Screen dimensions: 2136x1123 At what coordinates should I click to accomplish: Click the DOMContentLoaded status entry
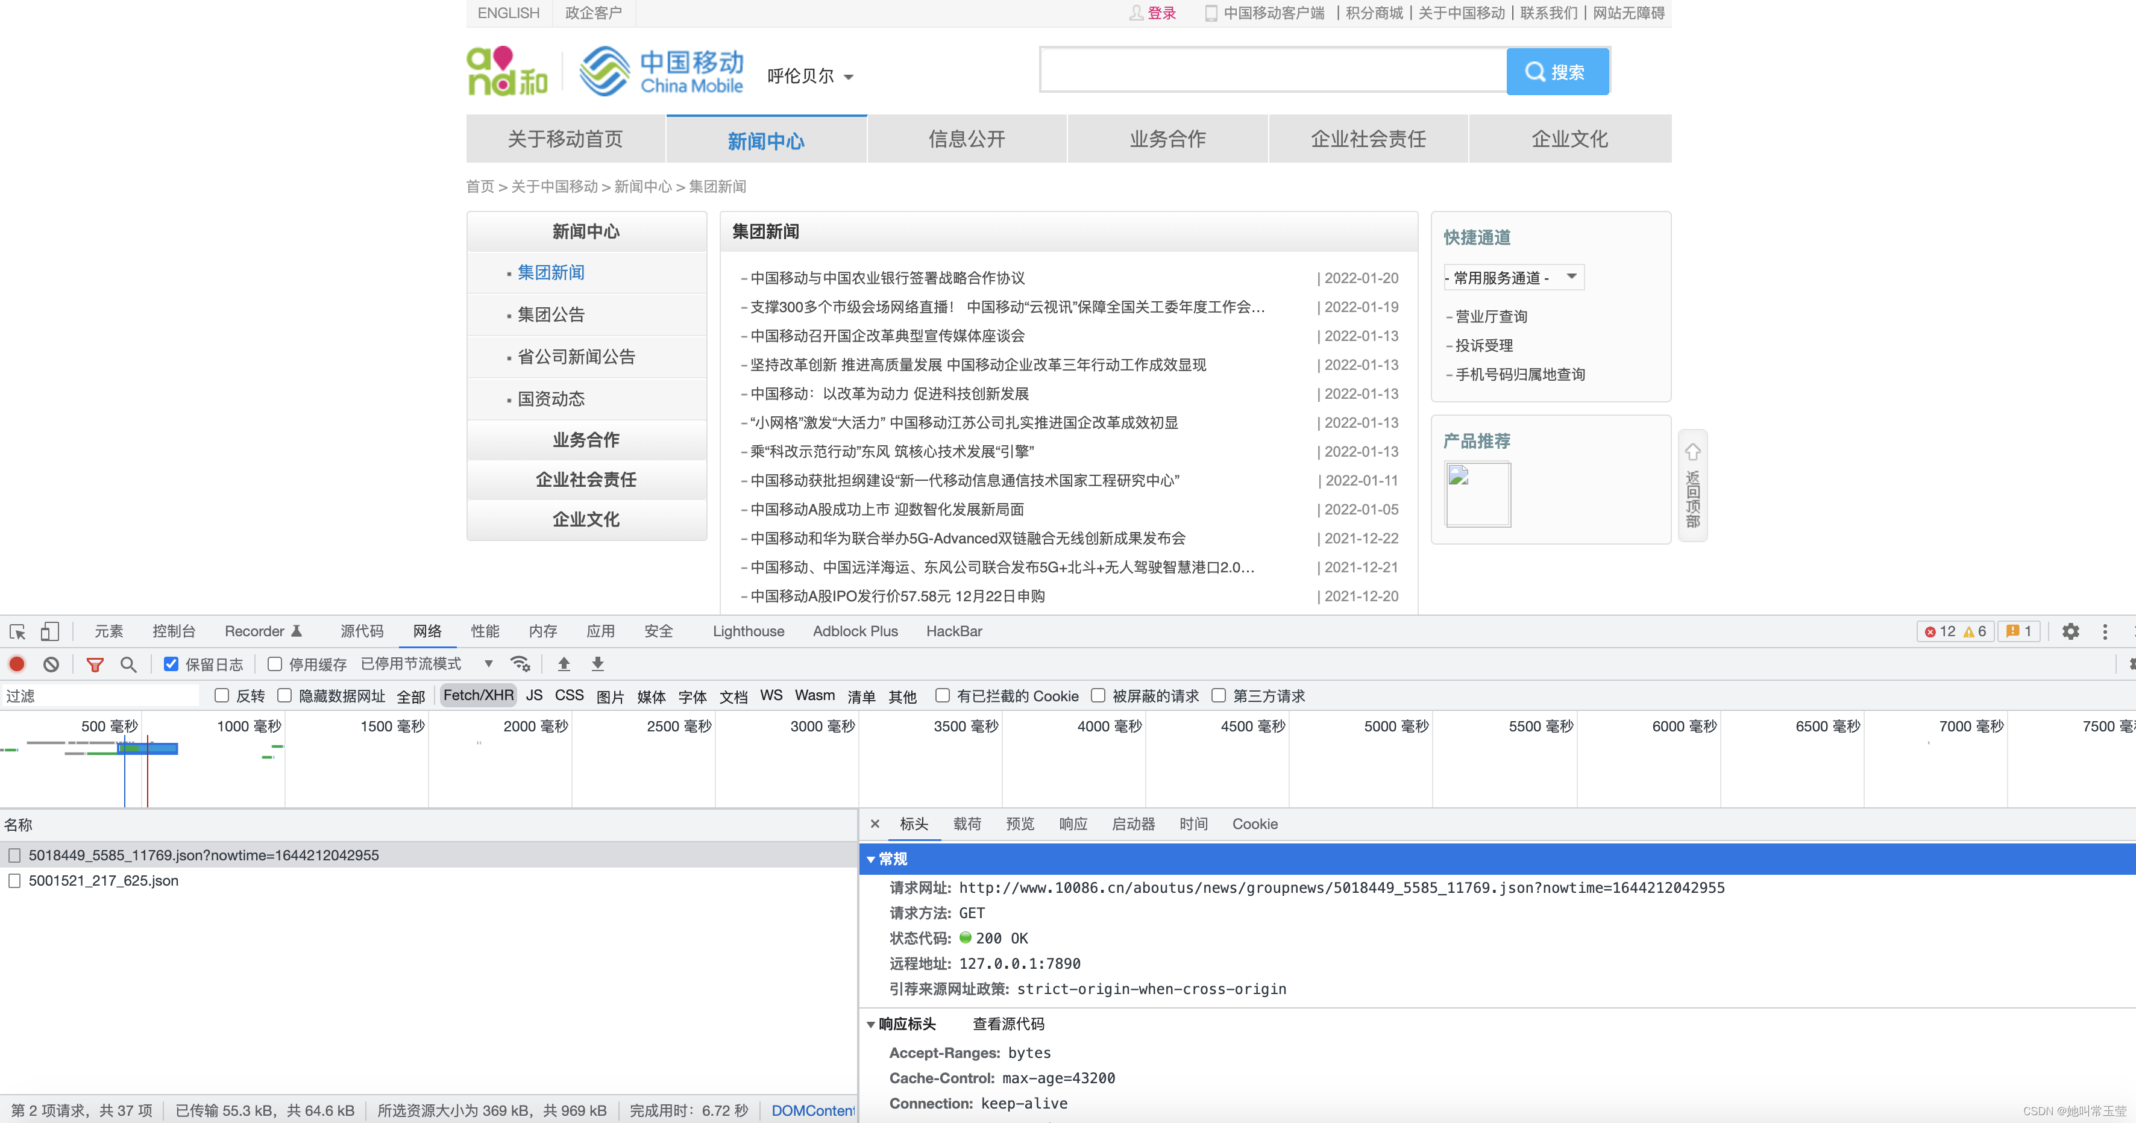point(812,1110)
